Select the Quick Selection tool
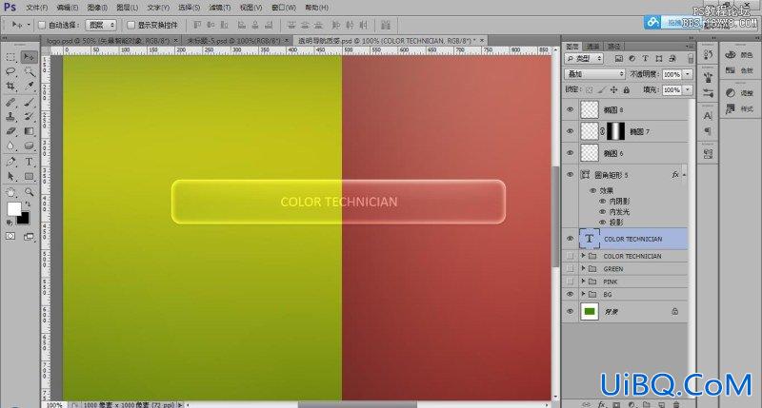Image resolution: width=762 pixels, height=408 pixels. click(x=30, y=71)
